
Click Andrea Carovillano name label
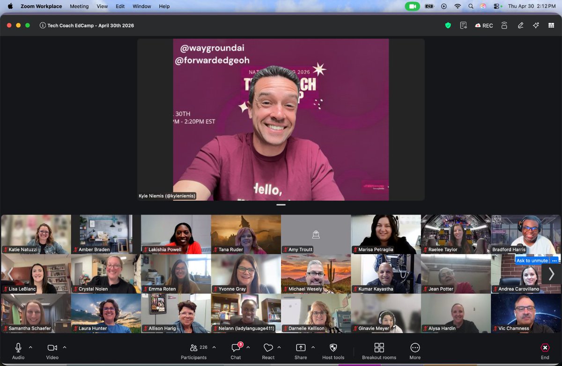[x=518, y=289]
